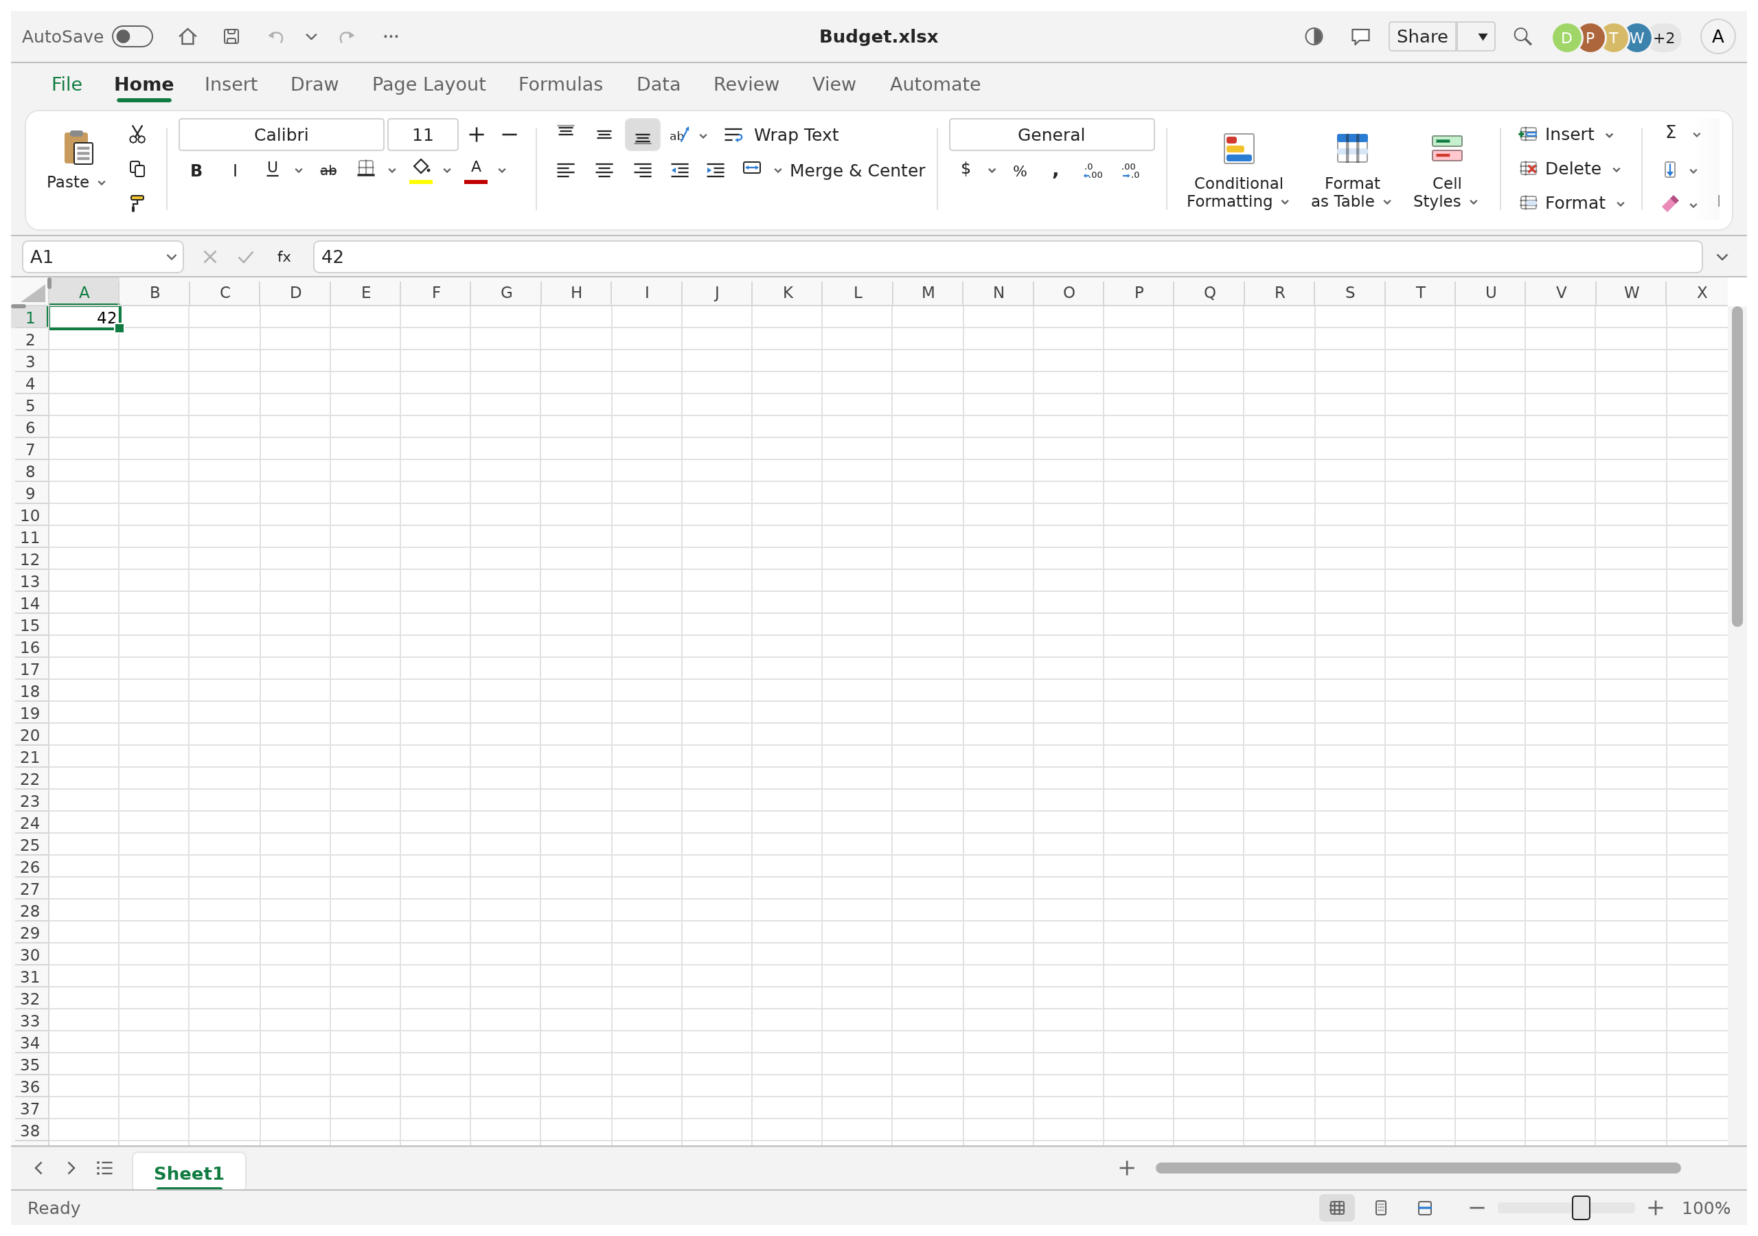
Task: Toggle the AutoSave switch
Action: click(133, 37)
